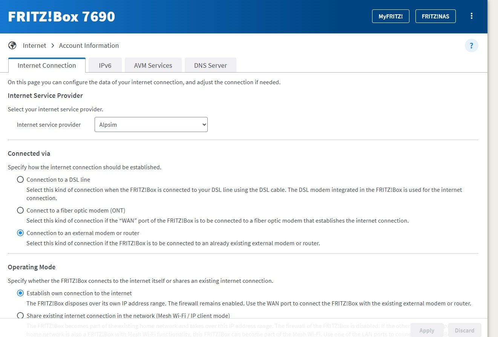The width and height of the screenshot is (498, 337).
Task: Click the globe Internet icon
Action: (x=12, y=46)
